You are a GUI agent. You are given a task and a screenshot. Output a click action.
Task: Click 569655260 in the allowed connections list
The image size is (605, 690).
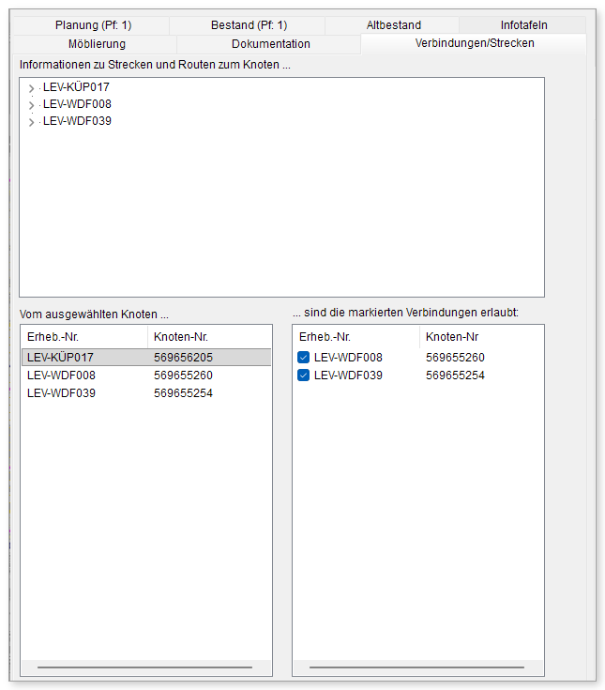455,358
